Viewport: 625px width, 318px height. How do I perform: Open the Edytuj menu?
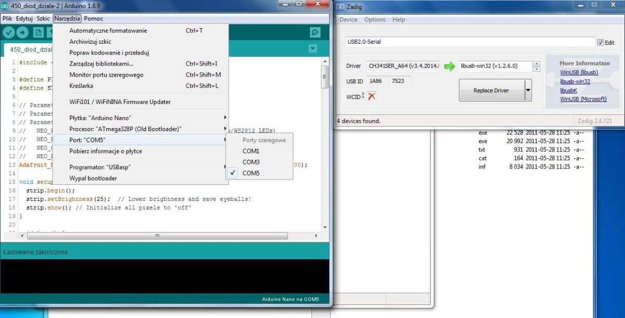click(24, 18)
